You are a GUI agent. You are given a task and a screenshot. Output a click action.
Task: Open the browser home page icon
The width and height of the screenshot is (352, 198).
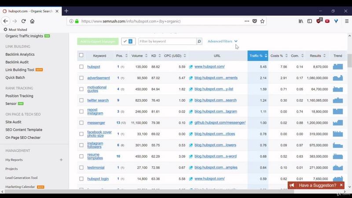pos(32,21)
